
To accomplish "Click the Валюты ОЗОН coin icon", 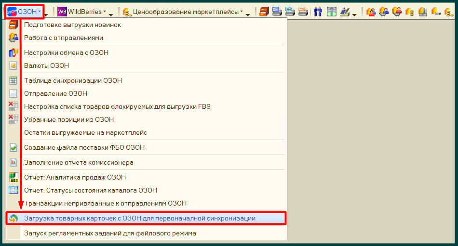I will (x=13, y=65).
